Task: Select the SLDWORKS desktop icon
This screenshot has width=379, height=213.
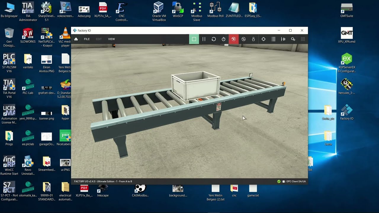Action: 28,35
